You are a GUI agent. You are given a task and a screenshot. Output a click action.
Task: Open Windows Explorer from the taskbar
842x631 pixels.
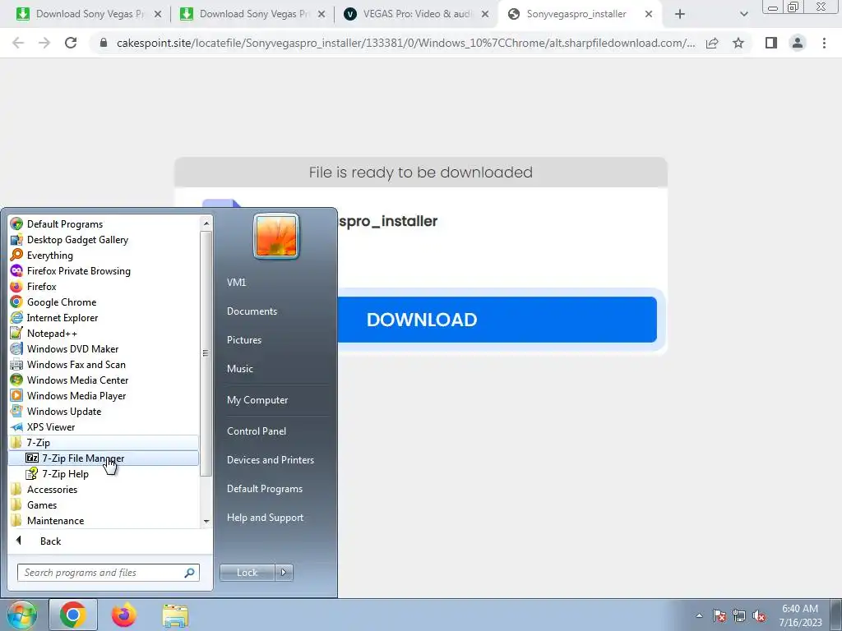pyautogui.click(x=176, y=615)
